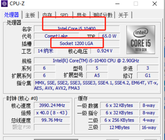165x140 pixels.
Task: Click the empty 额定 FSB field
Action: click(52, 127)
